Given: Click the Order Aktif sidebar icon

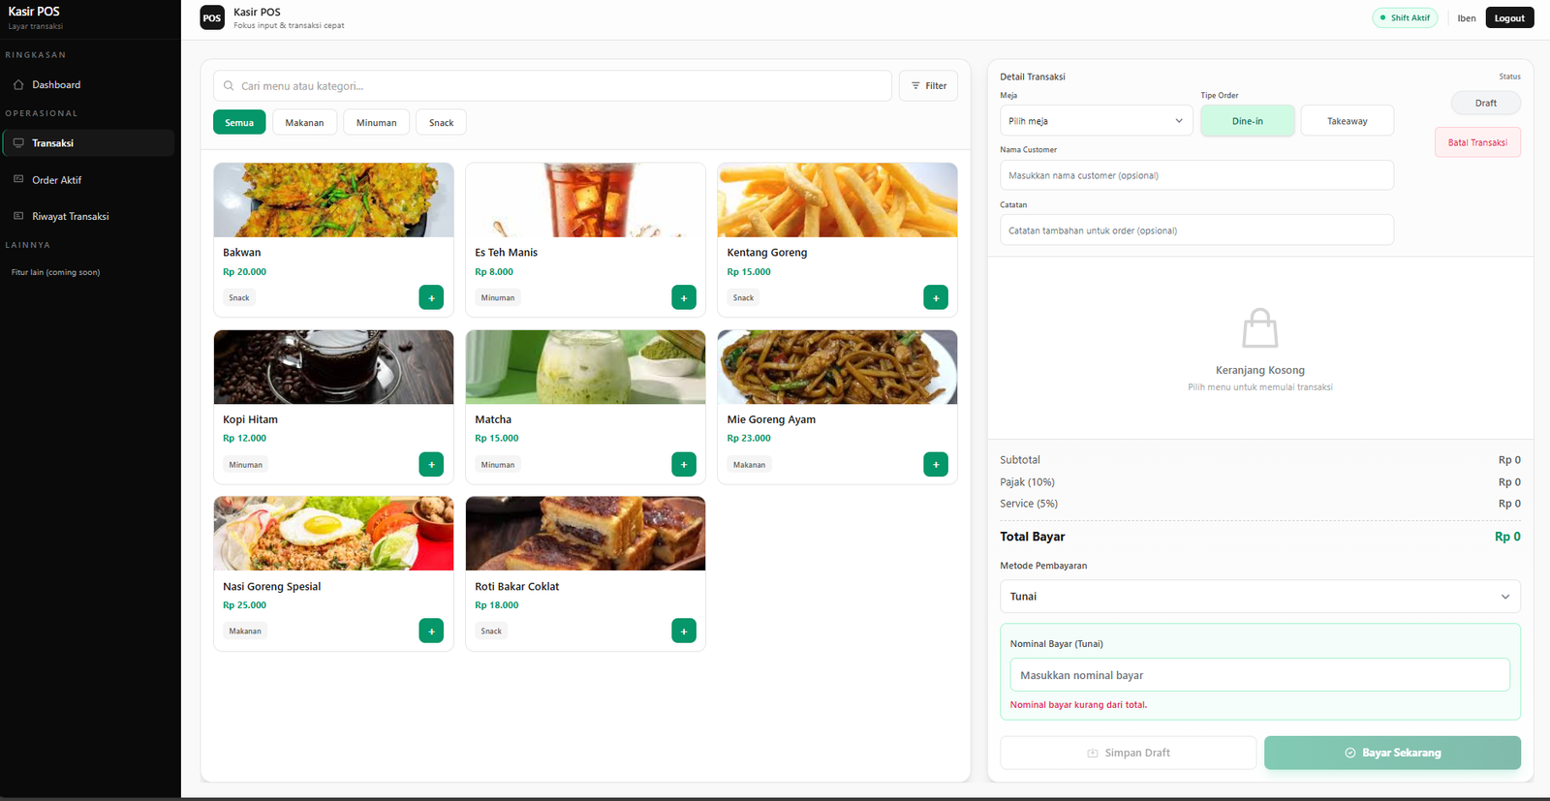Looking at the screenshot, I should 18,179.
